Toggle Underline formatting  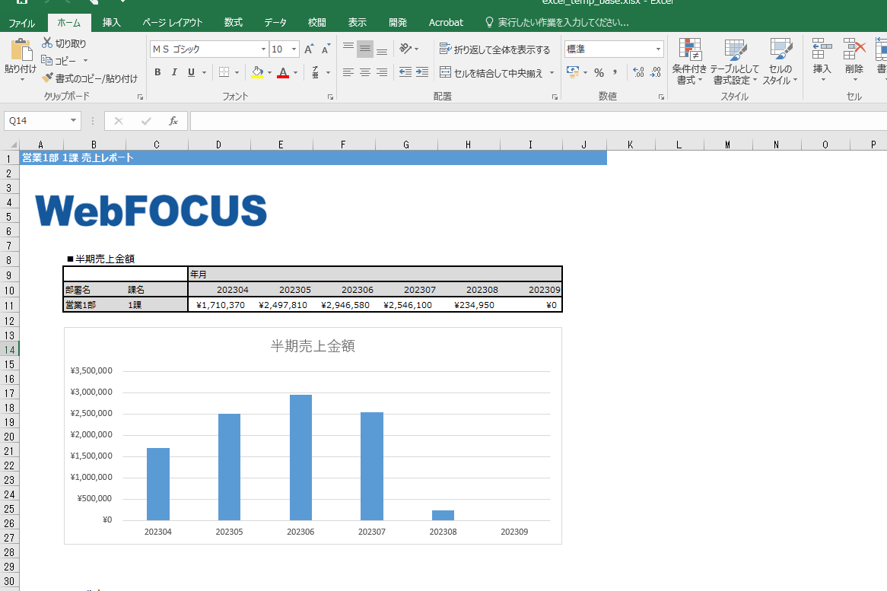(191, 72)
